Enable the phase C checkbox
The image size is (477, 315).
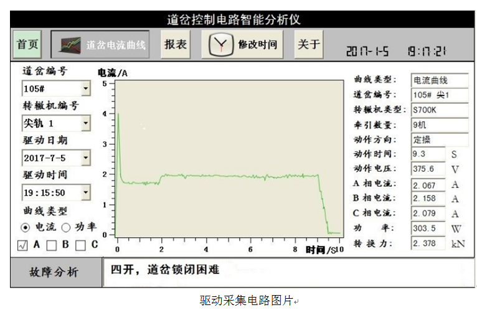coord(80,246)
